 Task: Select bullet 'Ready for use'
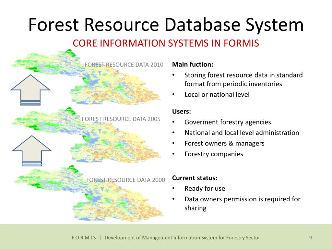205,188
